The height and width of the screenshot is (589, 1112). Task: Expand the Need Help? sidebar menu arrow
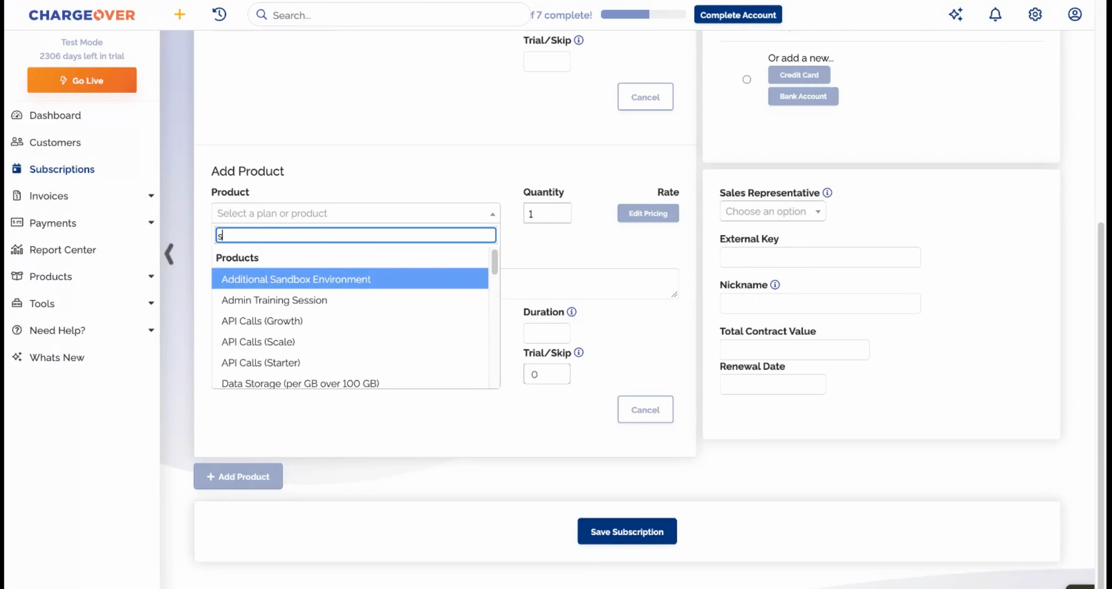(x=151, y=330)
